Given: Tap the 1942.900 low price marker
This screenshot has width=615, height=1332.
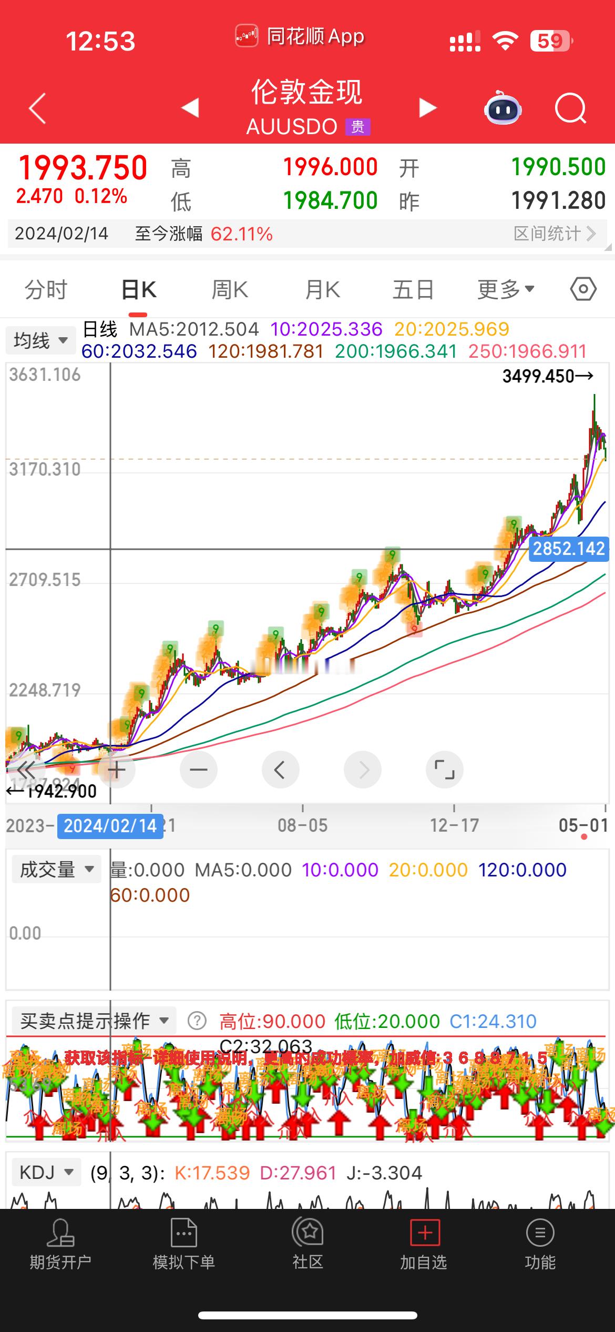Looking at the screenshot, I should (52, 791).
